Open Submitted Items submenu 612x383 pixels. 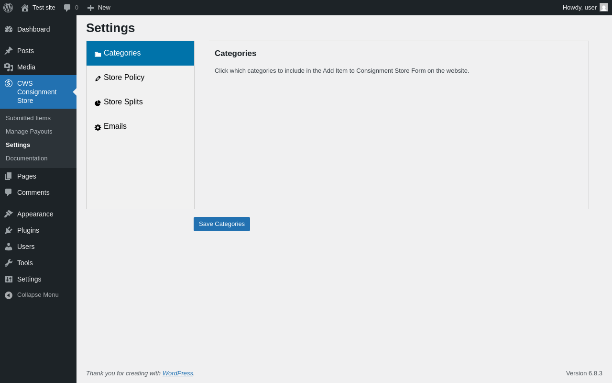pos(28,118)
